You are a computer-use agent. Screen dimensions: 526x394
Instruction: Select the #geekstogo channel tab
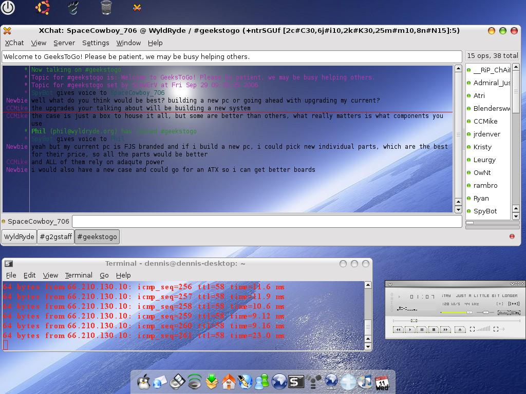tap(97, 237)
